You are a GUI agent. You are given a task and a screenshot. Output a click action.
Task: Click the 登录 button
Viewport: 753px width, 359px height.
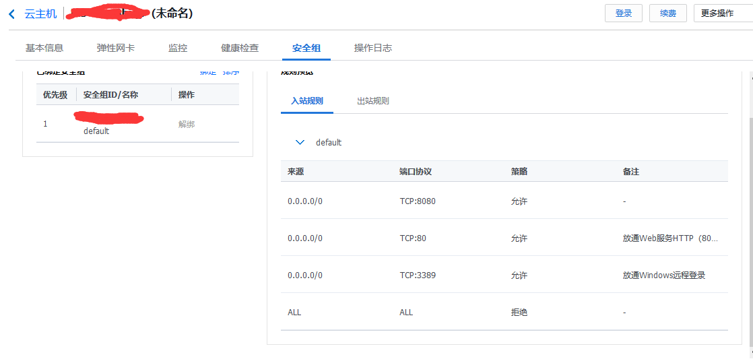tap(623, 13)
